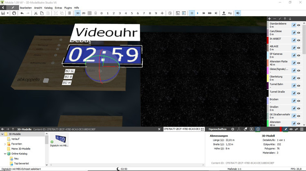
Task: Click the save icon in the toolbar
Action: 3,13
